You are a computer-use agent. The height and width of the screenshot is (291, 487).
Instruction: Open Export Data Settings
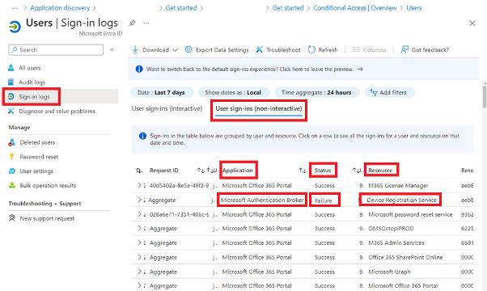pyautogui.click(x=222, y=50)
